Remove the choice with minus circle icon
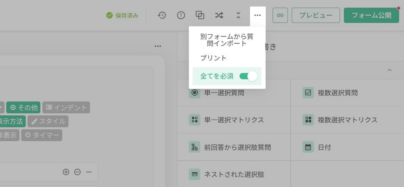This screenshot has width=404, height=187. [x=78, y=172]
